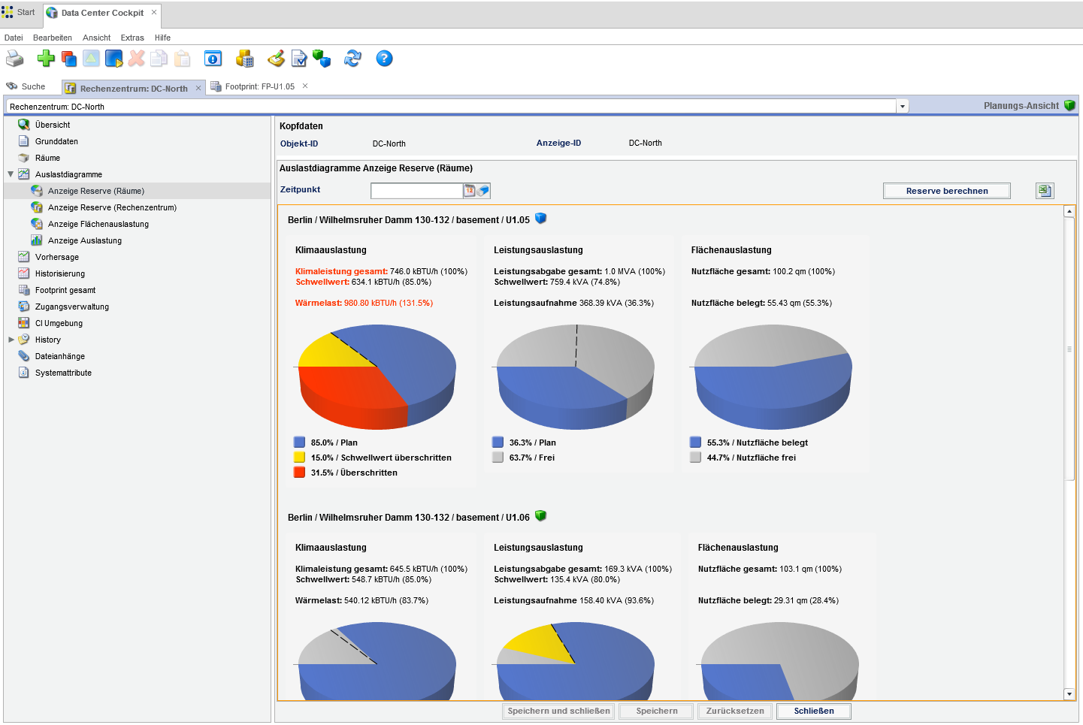Open the Rechenzentrum: DC-North dropdown
The image size is (1083, 725).
tap(903, 107)
